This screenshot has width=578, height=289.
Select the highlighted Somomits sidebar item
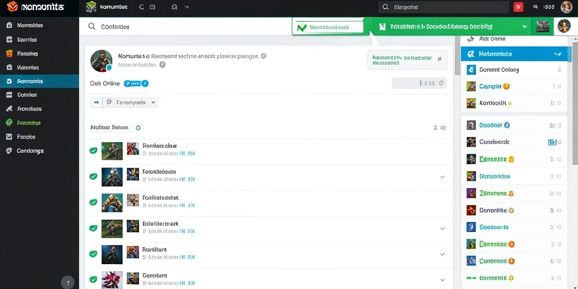tap(40, 81)
